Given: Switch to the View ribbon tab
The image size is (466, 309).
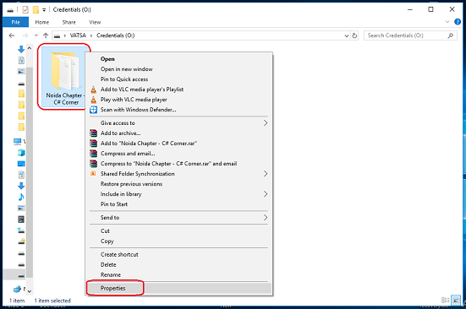Looking at the screenshot, I should click(95, 22).
